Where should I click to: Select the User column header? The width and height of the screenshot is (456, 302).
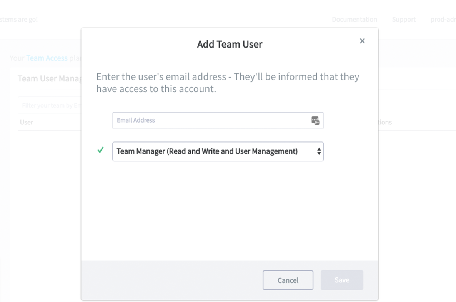coord(27,122)
